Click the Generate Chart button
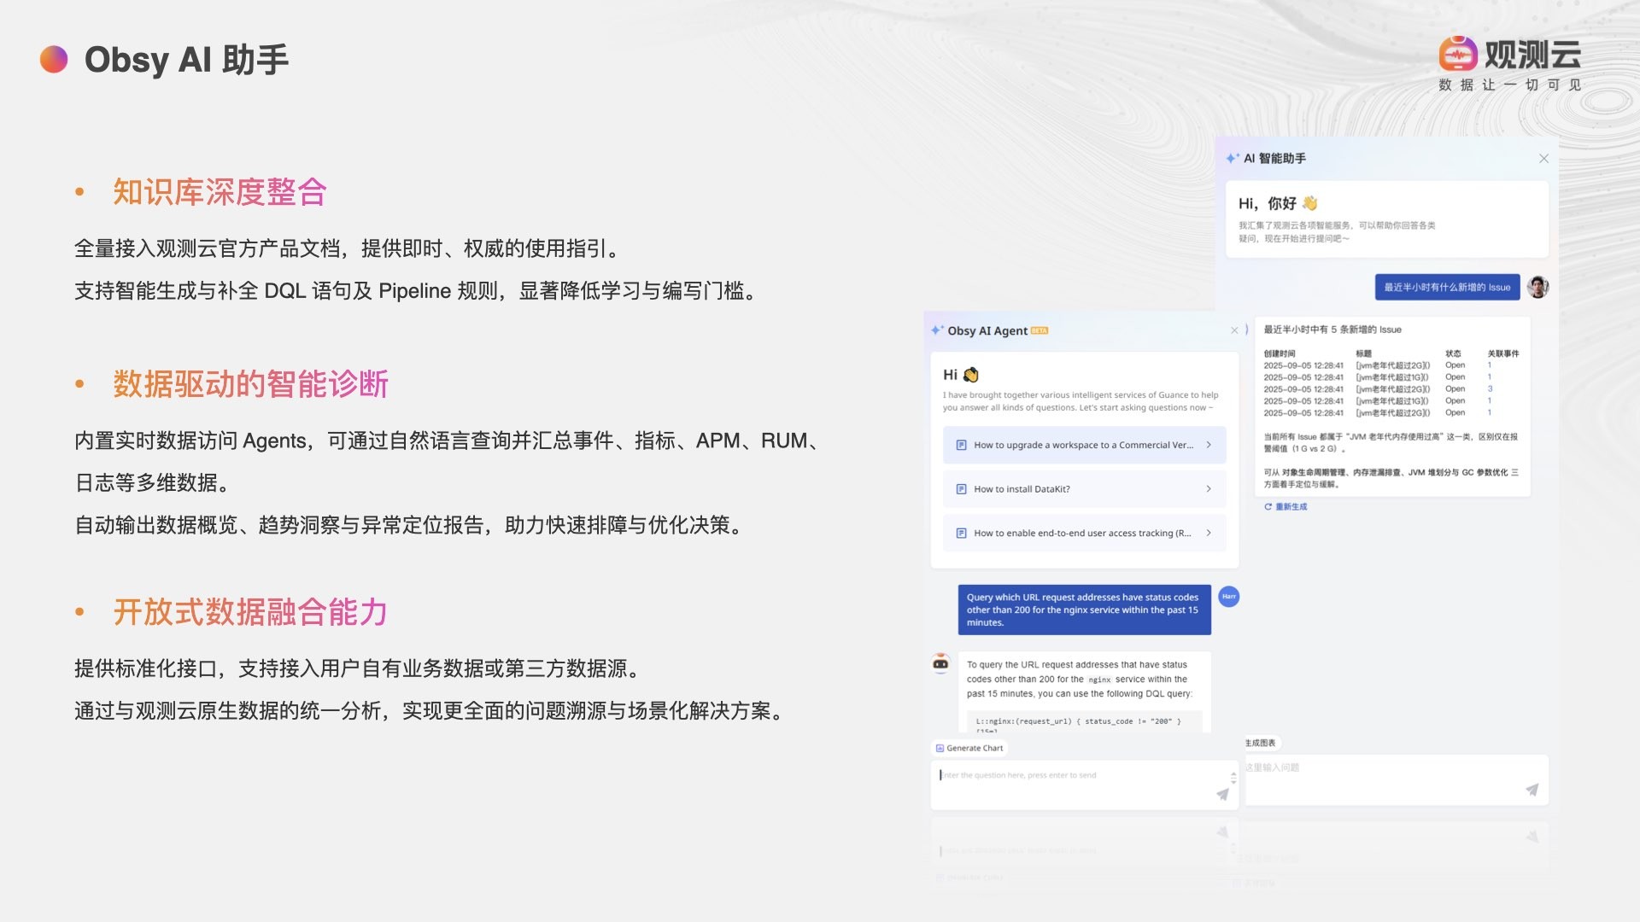The width and height of the screenshot is (1640, 922). [969, 748]
